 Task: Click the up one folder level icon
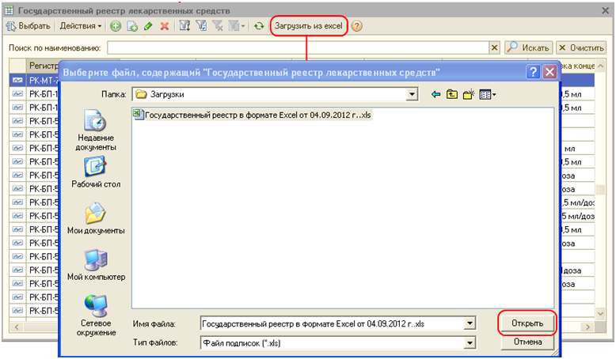(x=452, y=94)
